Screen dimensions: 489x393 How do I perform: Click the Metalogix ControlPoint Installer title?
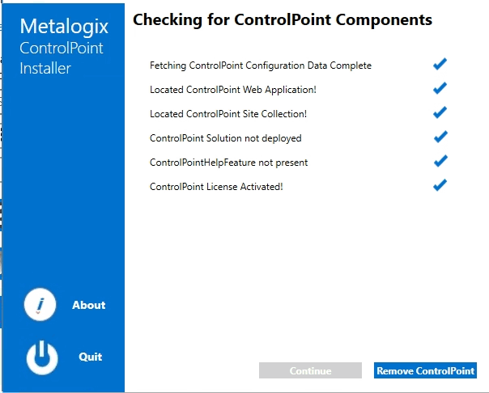click(x=64, y=48)
